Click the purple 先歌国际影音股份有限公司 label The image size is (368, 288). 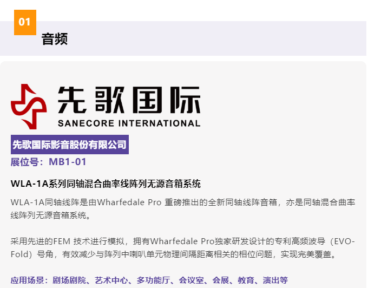[x=69, y=145]
